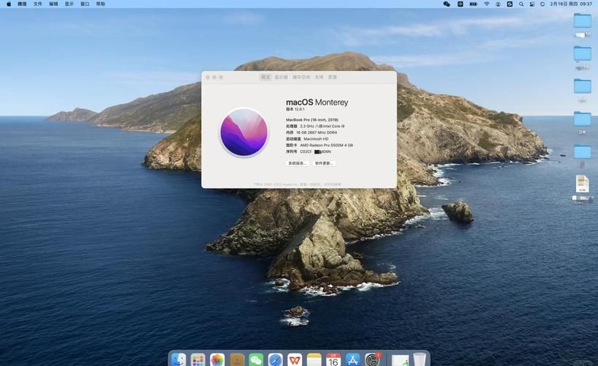Screen dimensions: 598x366
Task: Open the Apple menu
Action: click(x=8, y=4)
